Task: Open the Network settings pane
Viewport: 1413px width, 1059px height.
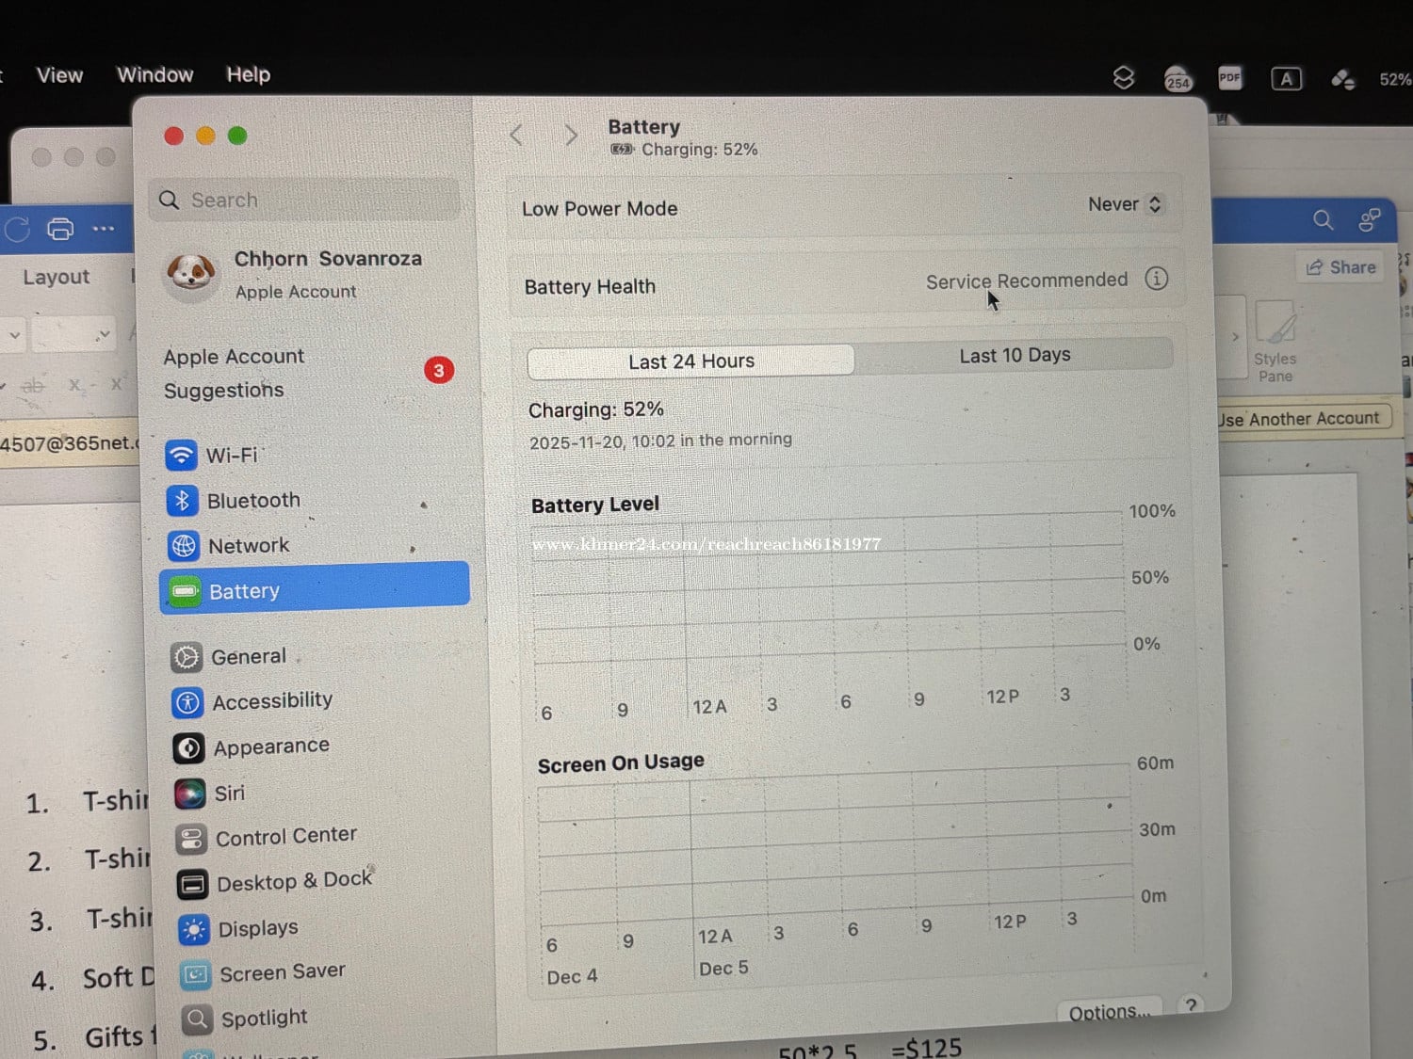Action: (248, 546)
